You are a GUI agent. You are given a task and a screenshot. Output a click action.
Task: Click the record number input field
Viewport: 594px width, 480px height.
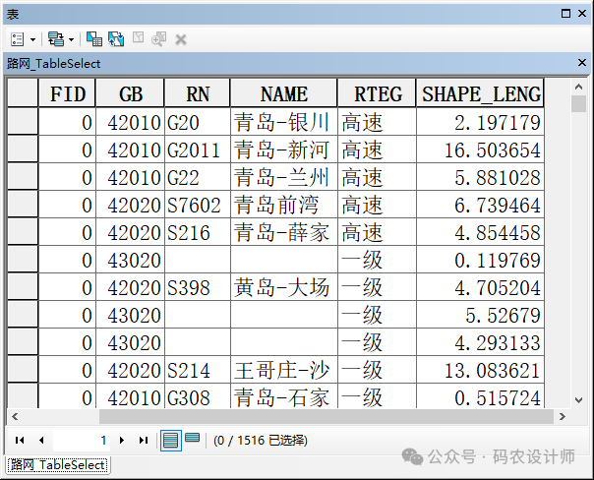(x=83, y=440)
